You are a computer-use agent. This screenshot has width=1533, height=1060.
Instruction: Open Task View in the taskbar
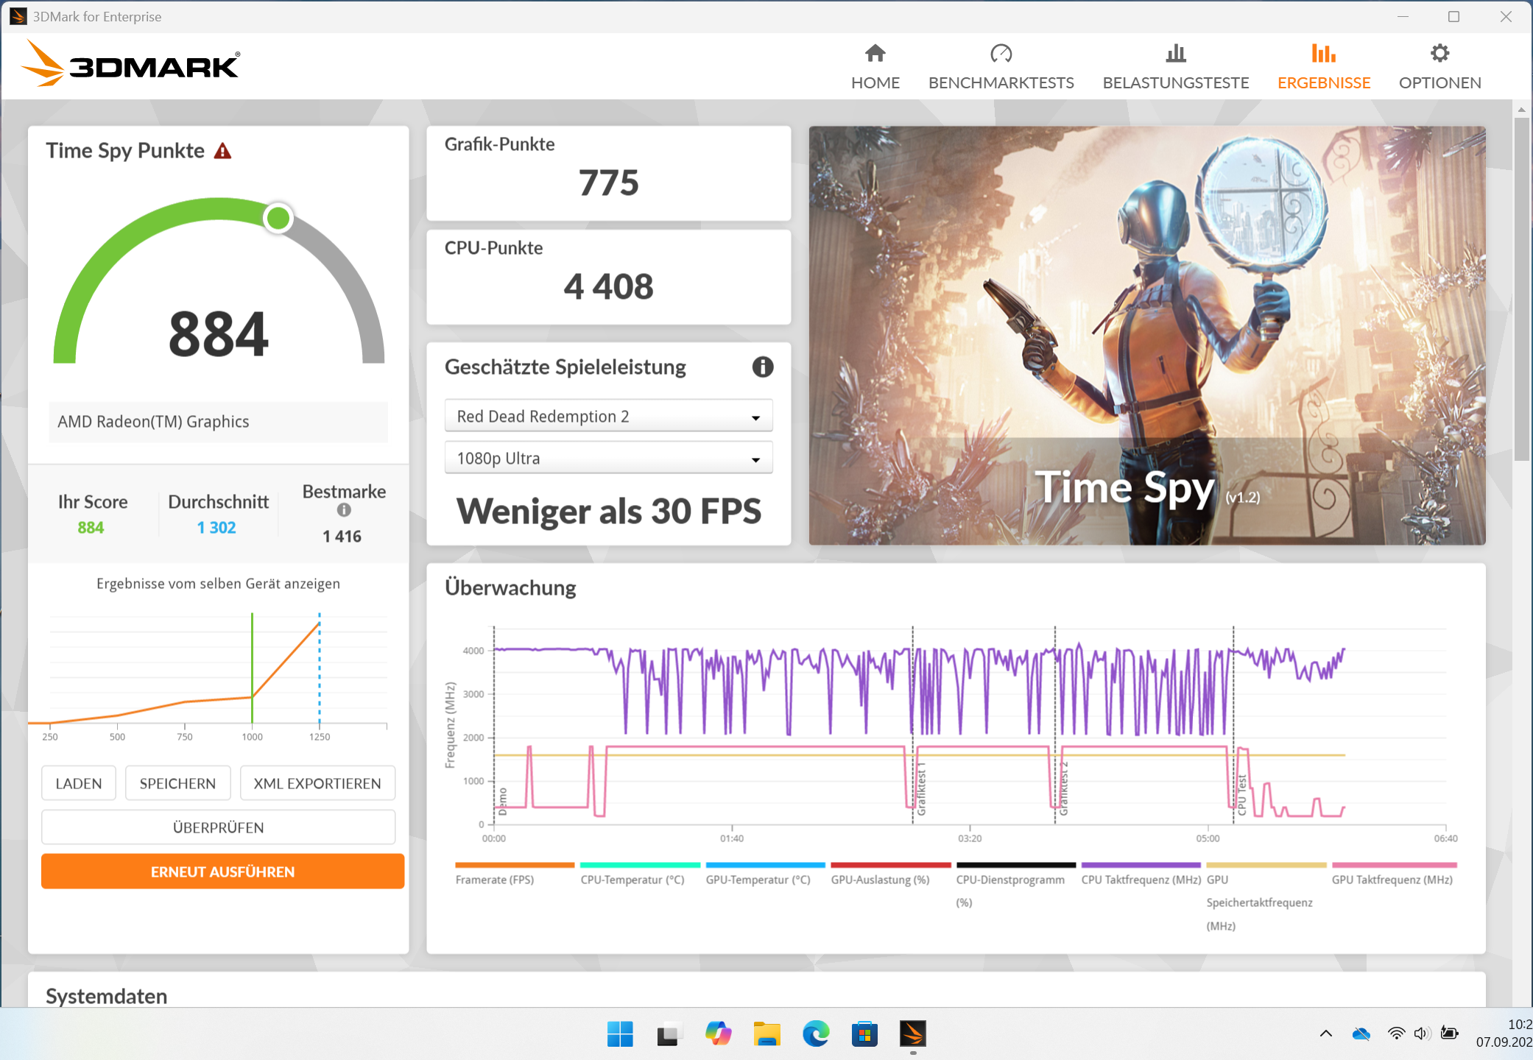point(669,1034)
